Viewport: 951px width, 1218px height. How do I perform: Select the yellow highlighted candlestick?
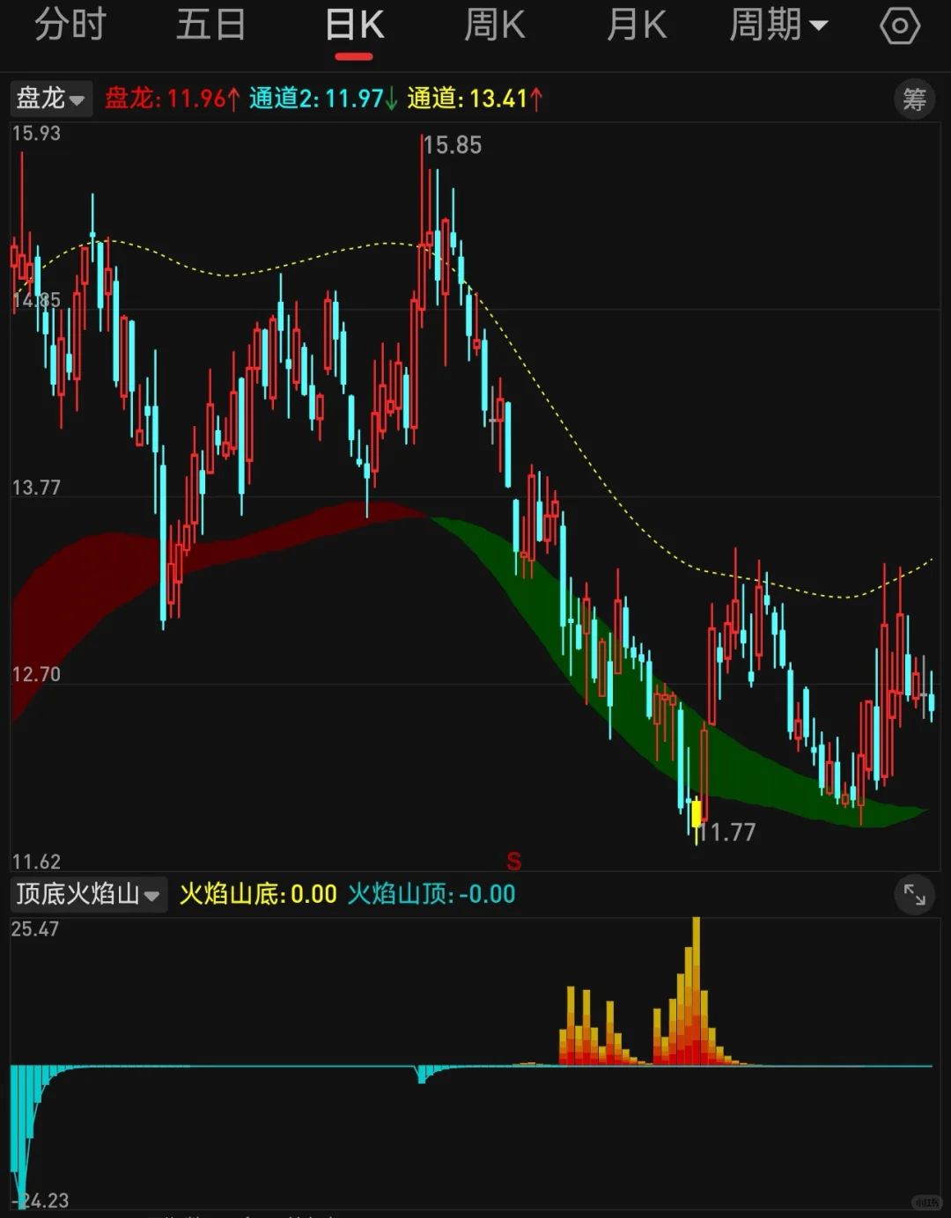click(697, 812)
